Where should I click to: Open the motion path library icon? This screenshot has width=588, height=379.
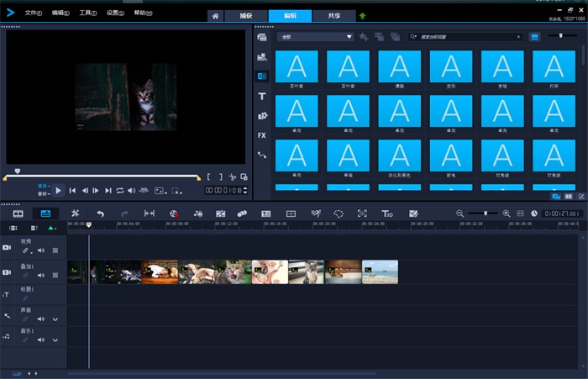coord(262,155)
